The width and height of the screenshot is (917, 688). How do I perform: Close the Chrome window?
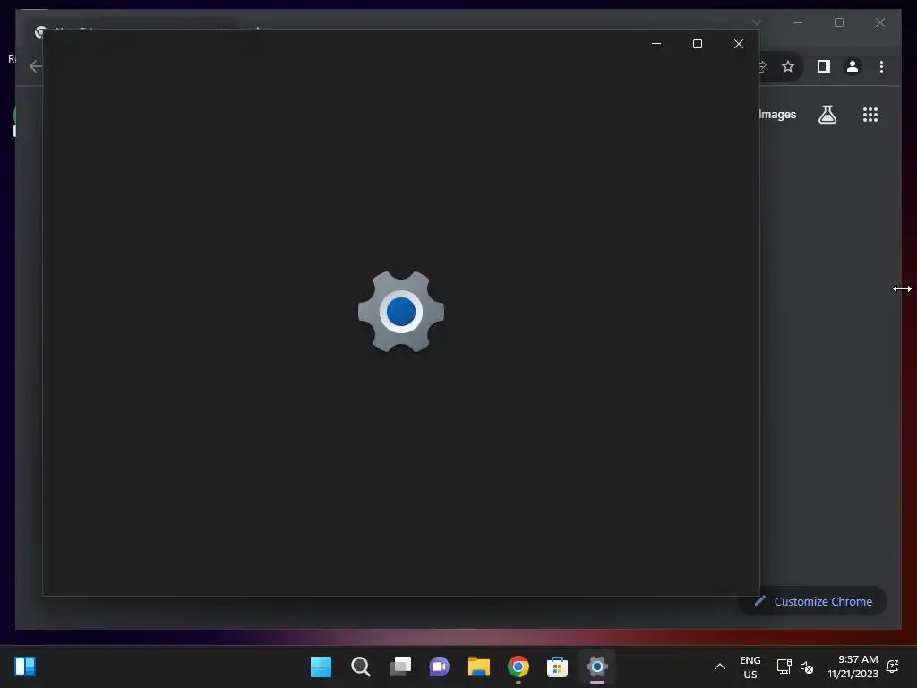(879, 22)
